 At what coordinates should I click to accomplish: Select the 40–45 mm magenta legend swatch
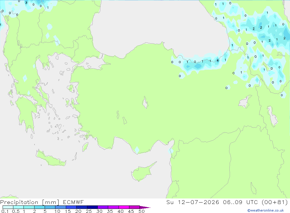click(x=124, y=207)
